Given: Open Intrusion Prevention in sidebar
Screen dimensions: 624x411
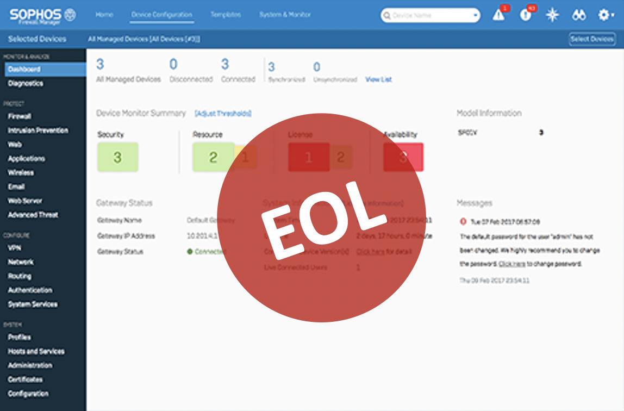Looking at the screenshot, I should coord(38,130).
